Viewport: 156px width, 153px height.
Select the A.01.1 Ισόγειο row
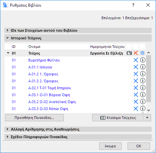click(75, 67)
